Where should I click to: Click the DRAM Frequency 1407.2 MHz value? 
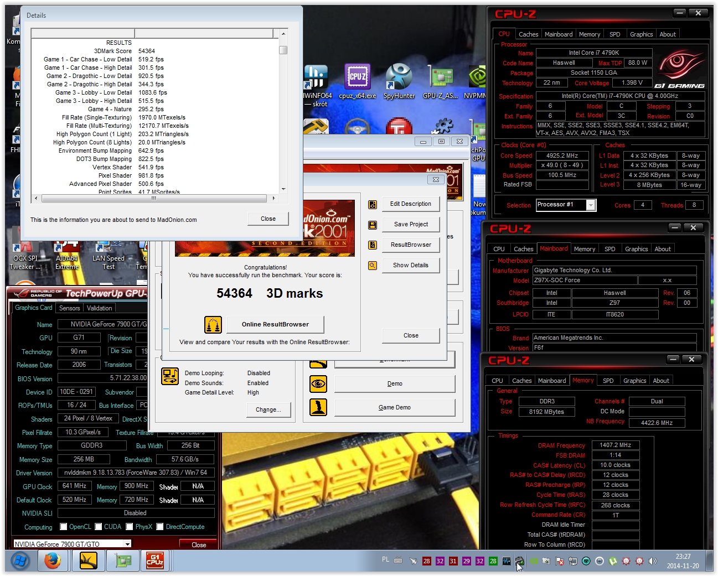615,445
